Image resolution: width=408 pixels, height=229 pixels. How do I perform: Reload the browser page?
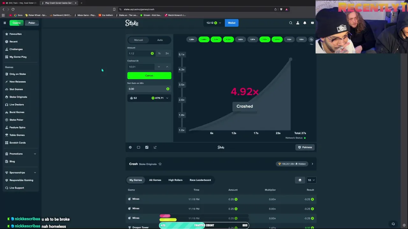[x=13, y=9]
